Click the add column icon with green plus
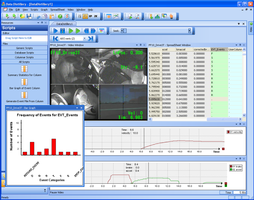This screenshot has width=254, height=200. point(150,16)
